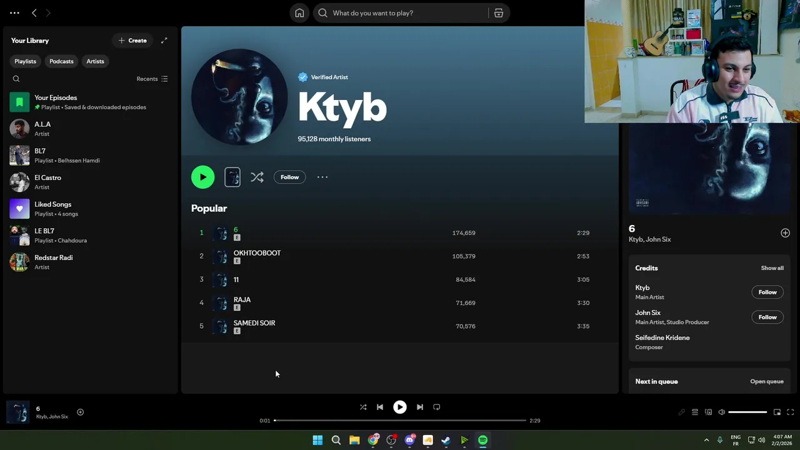This screenshot has height=450, width=800.
Task: Filter library by Playlists
Action: pyautogui.click(x=26, y=61)
